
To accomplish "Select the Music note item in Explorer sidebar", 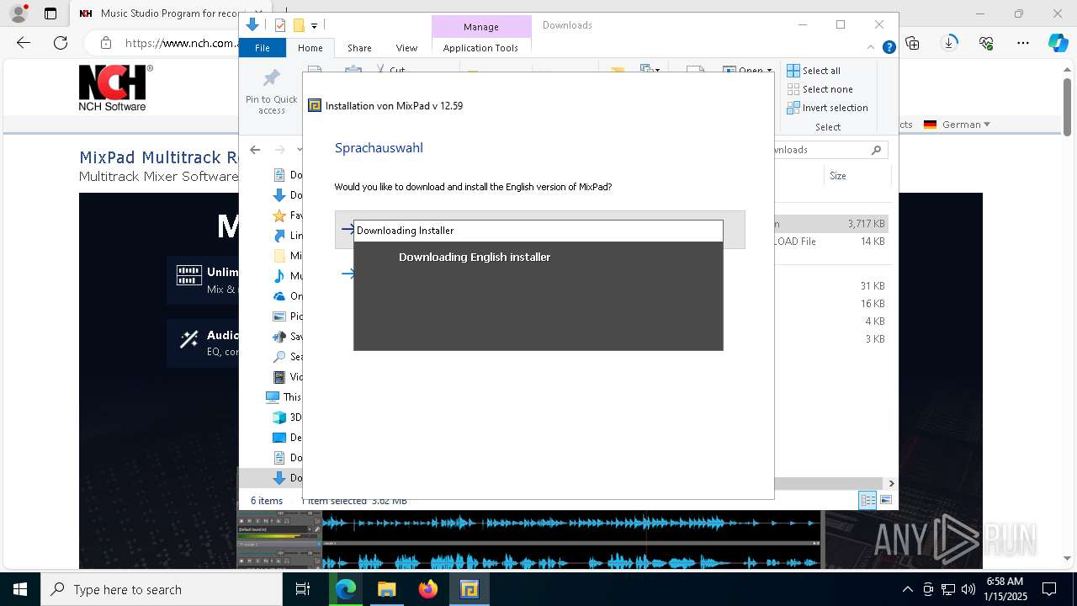I will (x=279, y=276).
